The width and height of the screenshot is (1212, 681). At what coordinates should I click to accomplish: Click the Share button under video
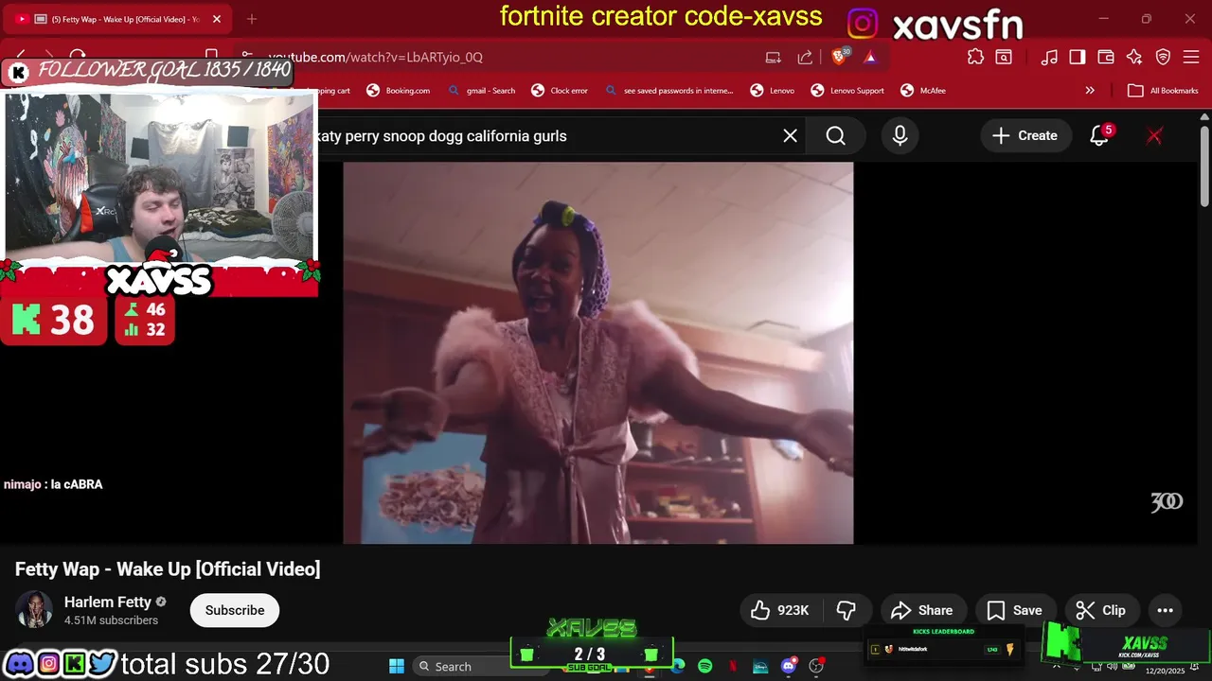(x=922, y=610)
